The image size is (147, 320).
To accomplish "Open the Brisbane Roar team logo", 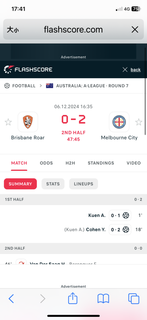I will click(28, 122).
